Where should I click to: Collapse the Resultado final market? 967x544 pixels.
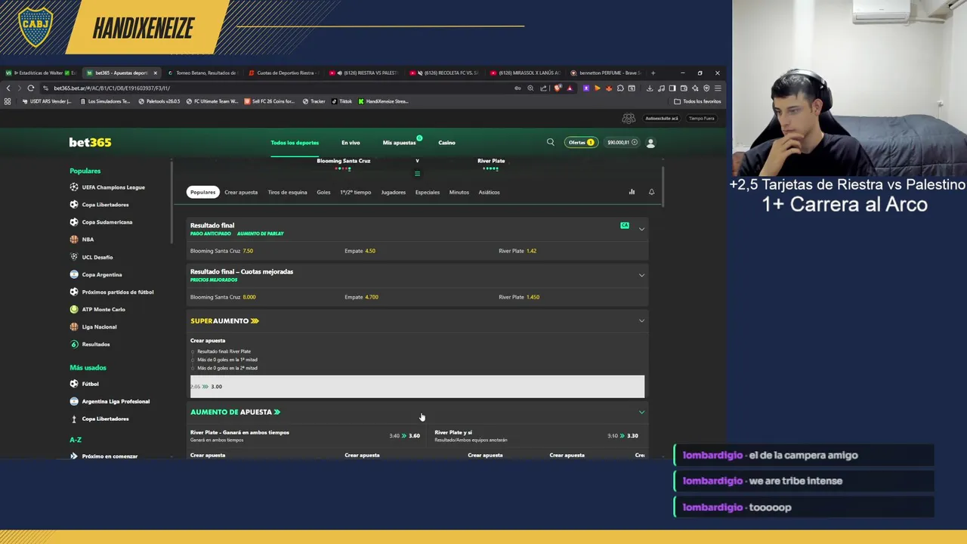pyautogui.click(x=641, y=229)
